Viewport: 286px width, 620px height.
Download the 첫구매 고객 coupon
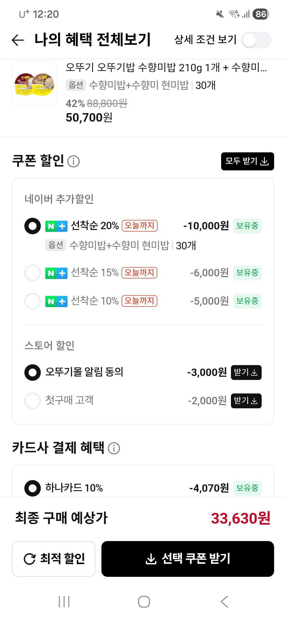click(x=246, y=401)
